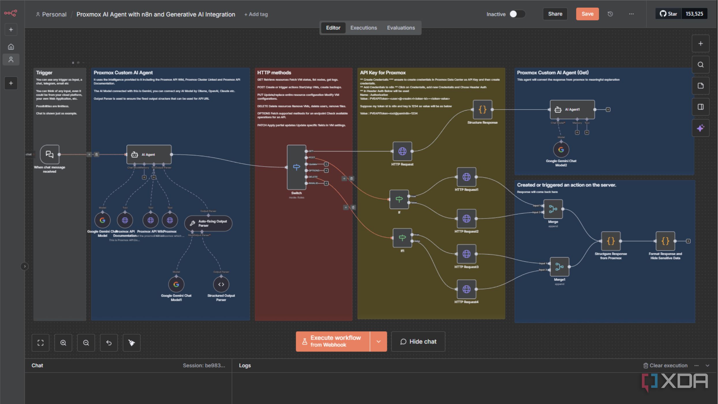Viewport: 718px width, 404px height.
Task: Select the Merge node
Action: pyautogui.click(x=553, y=209)
